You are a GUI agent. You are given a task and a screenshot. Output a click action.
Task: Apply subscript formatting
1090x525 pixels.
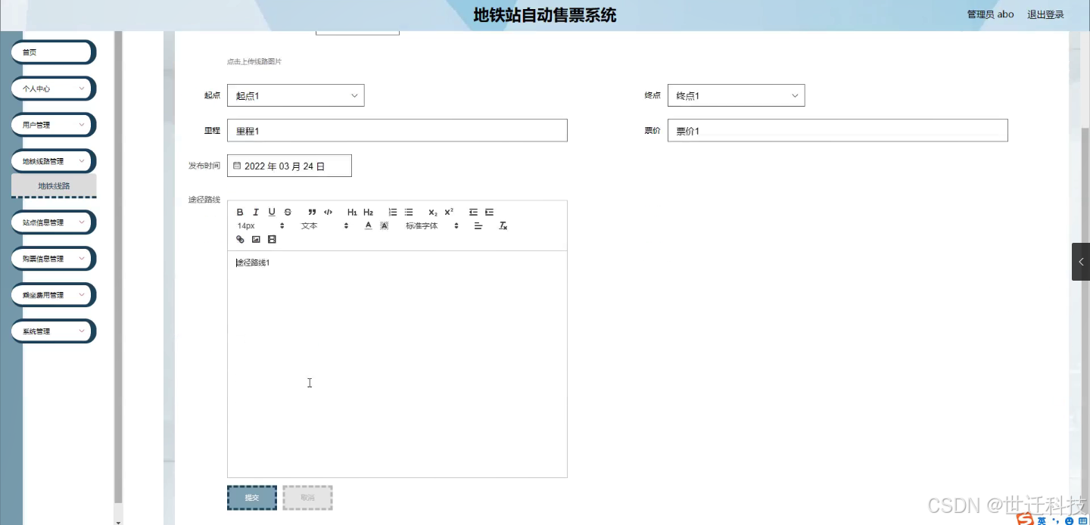[433, 213]
